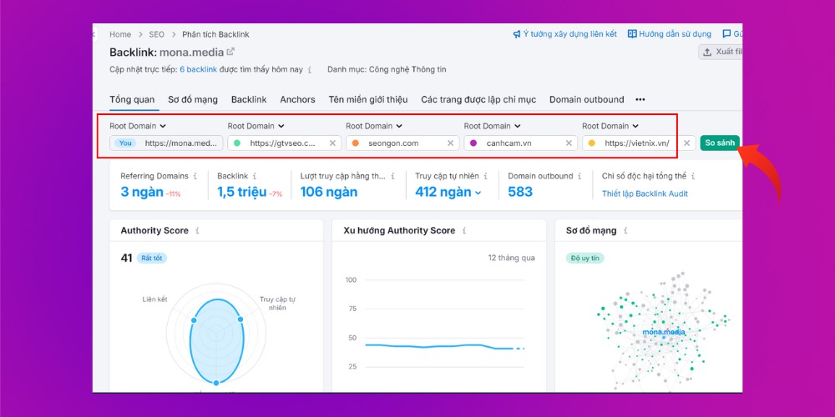This screenshot has width=835, height=417.
Task: Remove the gtvseo competitor domain
Action: 332,143
